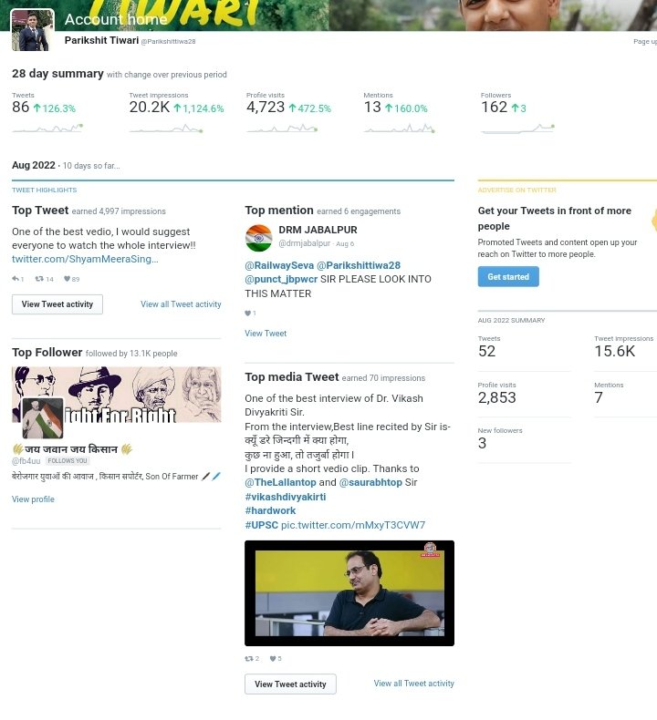Click the 52 Tweets in Aug 2022 summary

click(487, 351)
